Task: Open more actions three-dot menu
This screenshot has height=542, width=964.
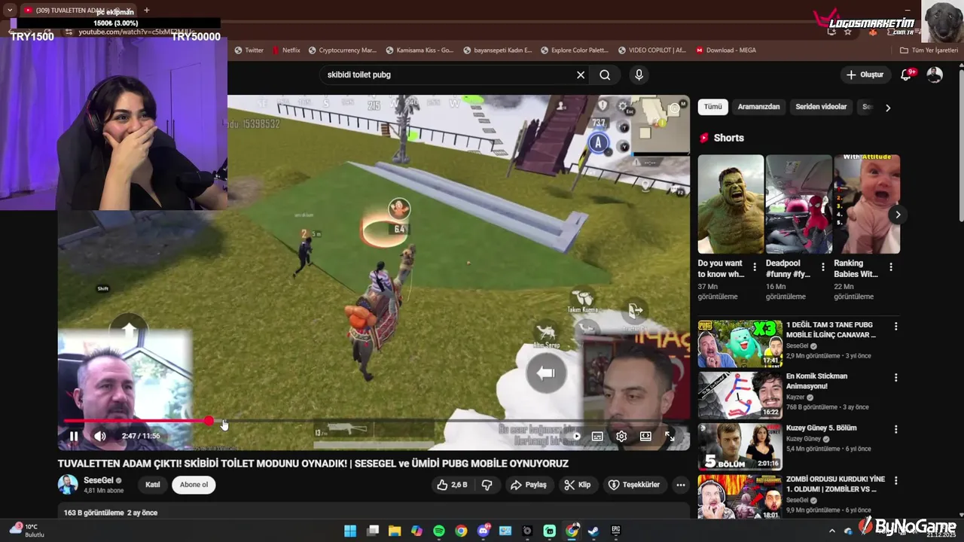Action: [x=681, y=485]
